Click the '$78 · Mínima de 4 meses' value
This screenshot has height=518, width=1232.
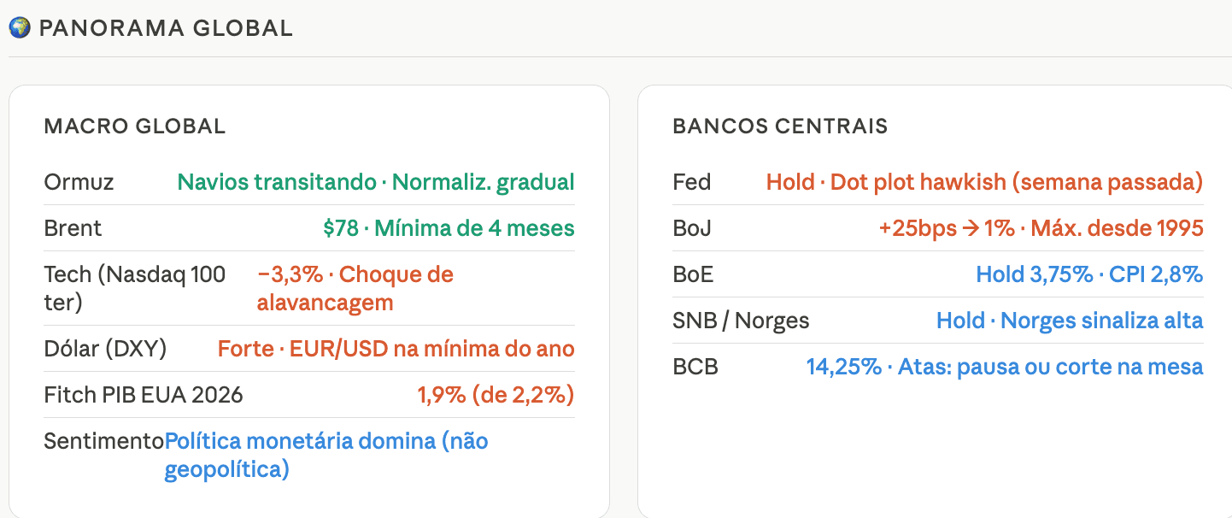[449, 228]
